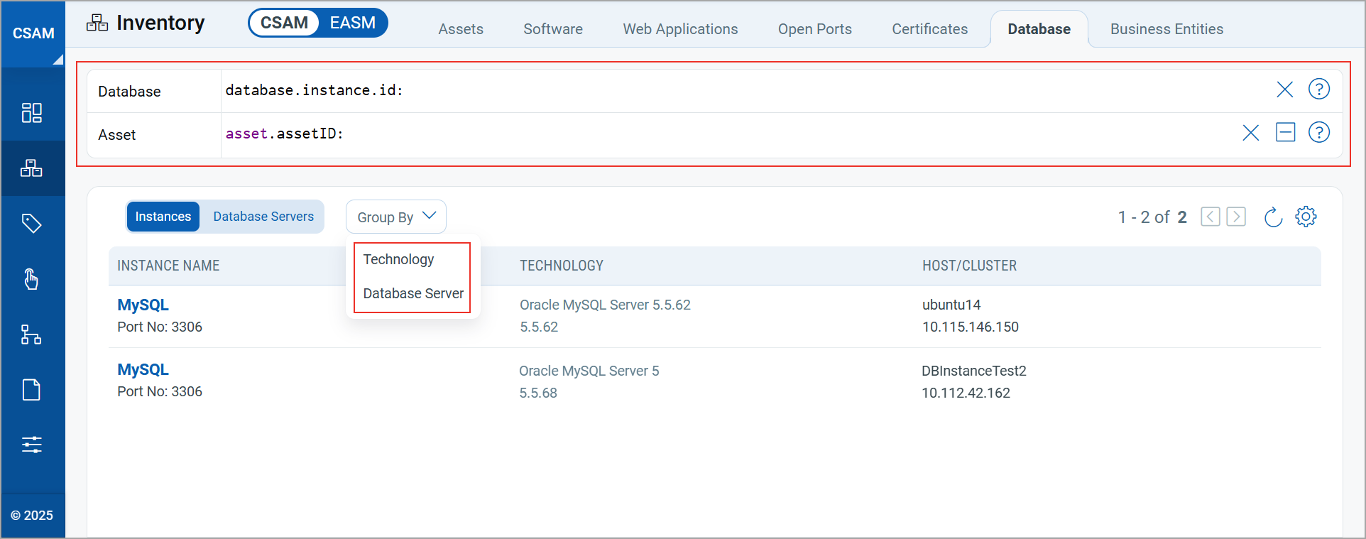Switch to EASM mode toggle
The height and width of the screenshot is (539, 1366).
click(x=352, y=23)
